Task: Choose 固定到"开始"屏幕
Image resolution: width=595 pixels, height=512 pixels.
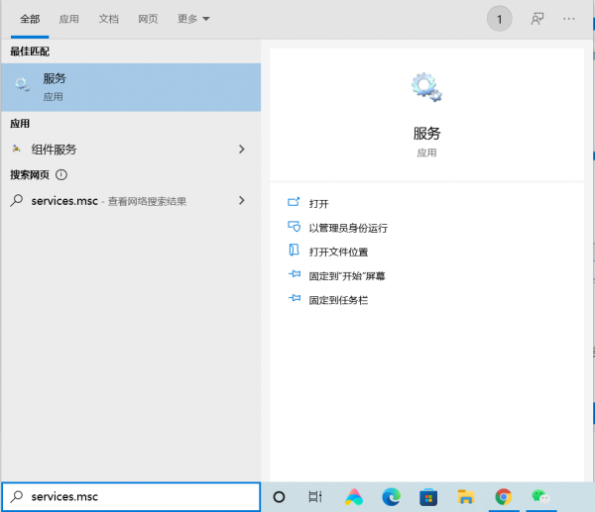Action: [x=347, y=276]
